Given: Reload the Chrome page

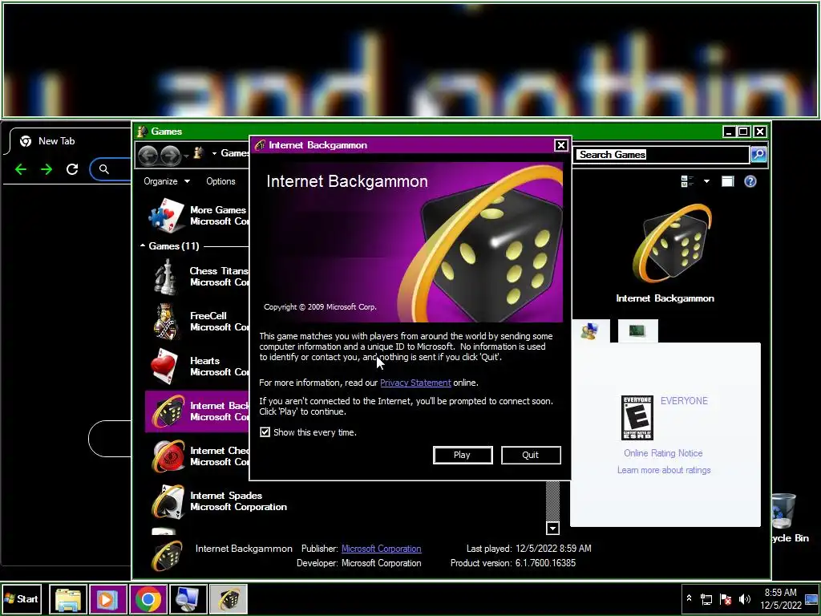Looking at the screenshot, I should (x=72, y=169).
